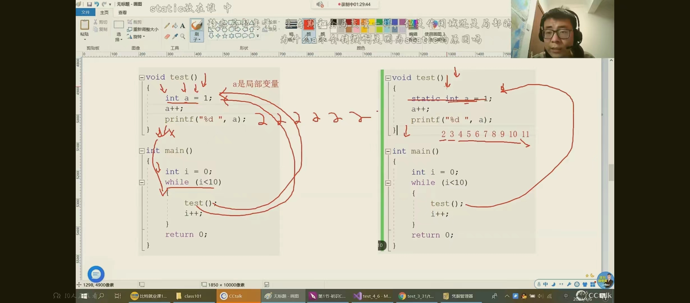Select the Text tool
This screenshot has width=690, height=303.
pos(183,26)
